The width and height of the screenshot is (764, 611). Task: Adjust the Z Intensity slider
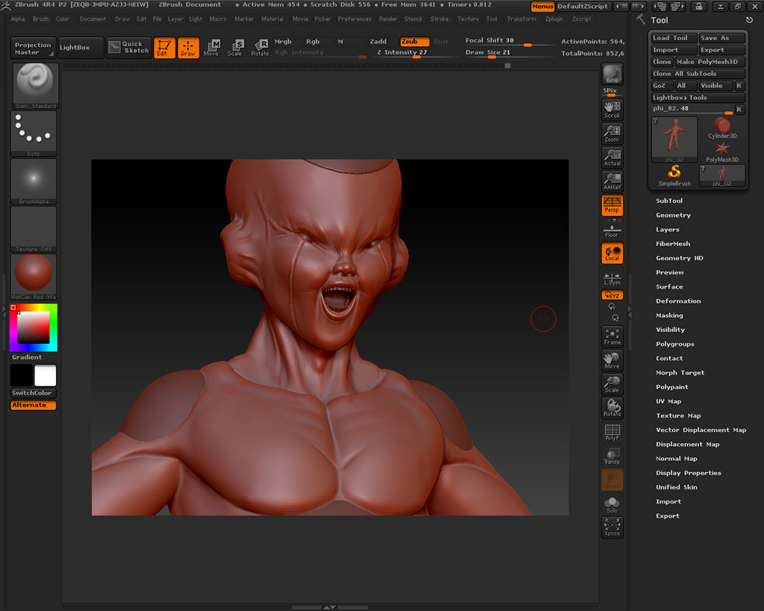click(x=416, y=53)
